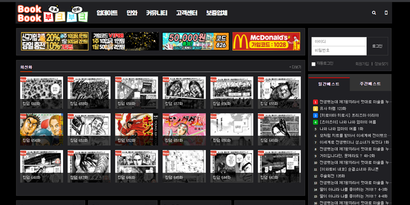Open rank 14 딸이 아니라 4-3화
The width and height of the screenshot is (410, 205).
[354, 190]
